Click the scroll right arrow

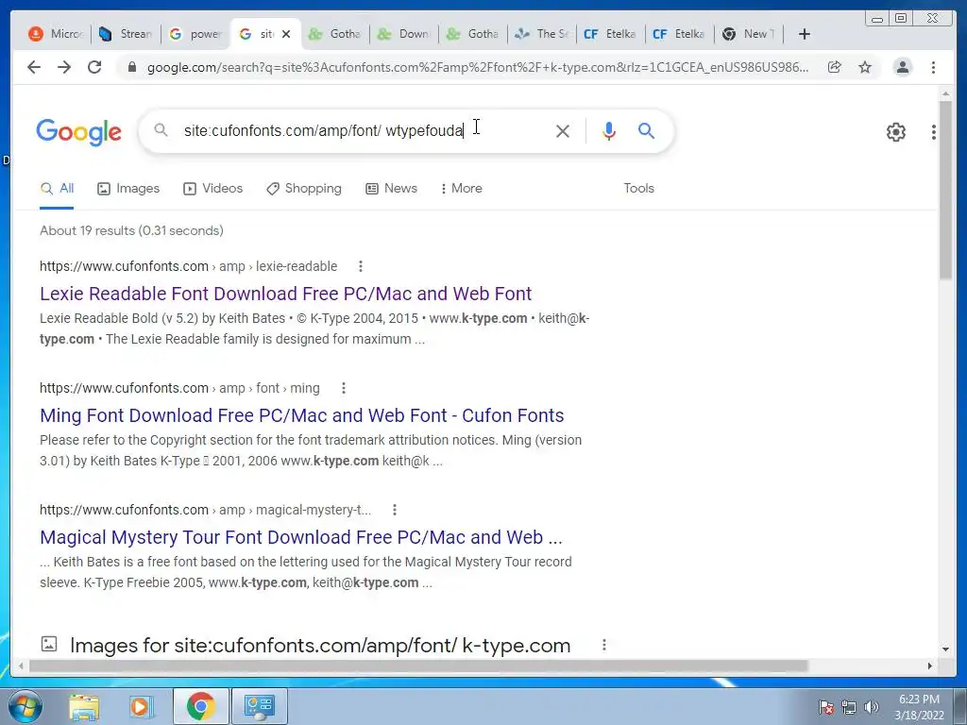(930, 666)
